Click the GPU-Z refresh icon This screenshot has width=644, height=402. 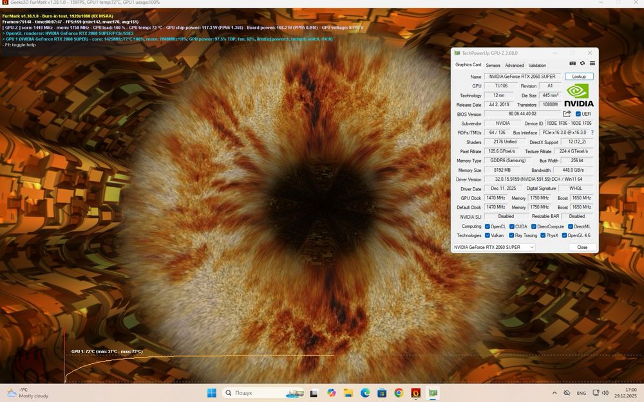click(582, 63)
